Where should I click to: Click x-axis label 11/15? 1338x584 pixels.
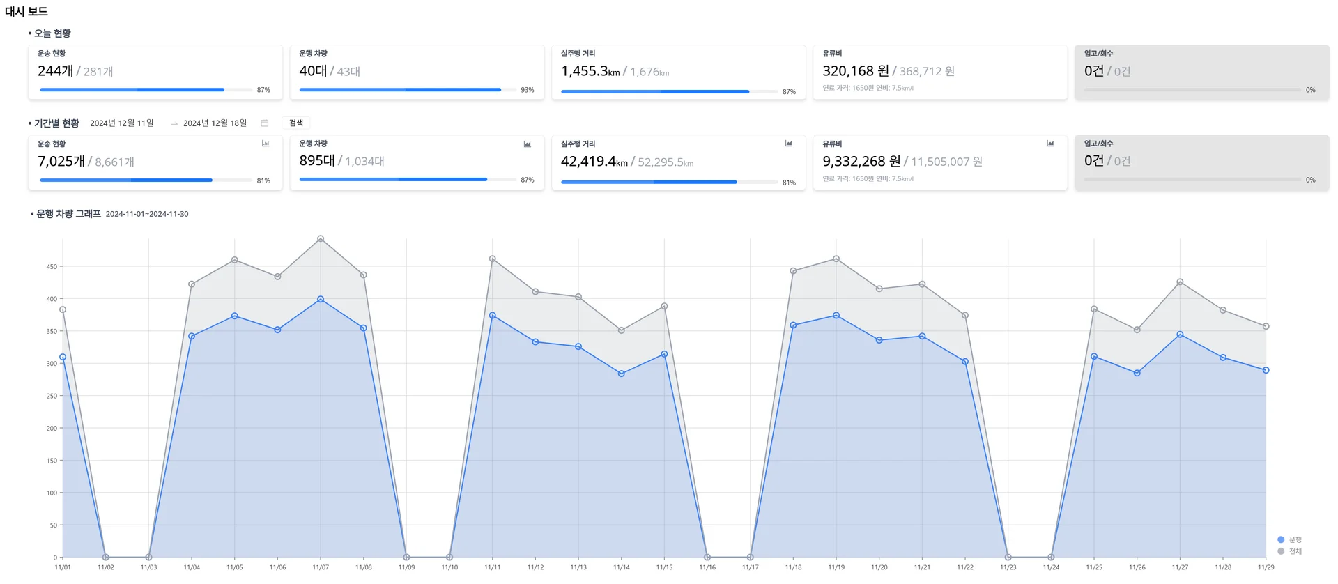tap(664, 567)
